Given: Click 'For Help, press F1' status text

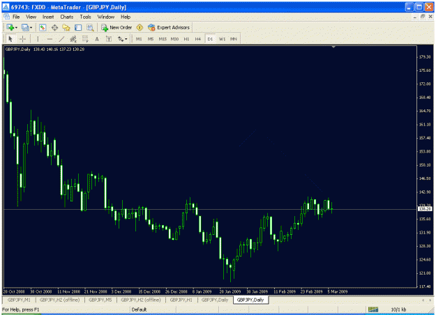Looking at the screenshot, I should [21, 309].
